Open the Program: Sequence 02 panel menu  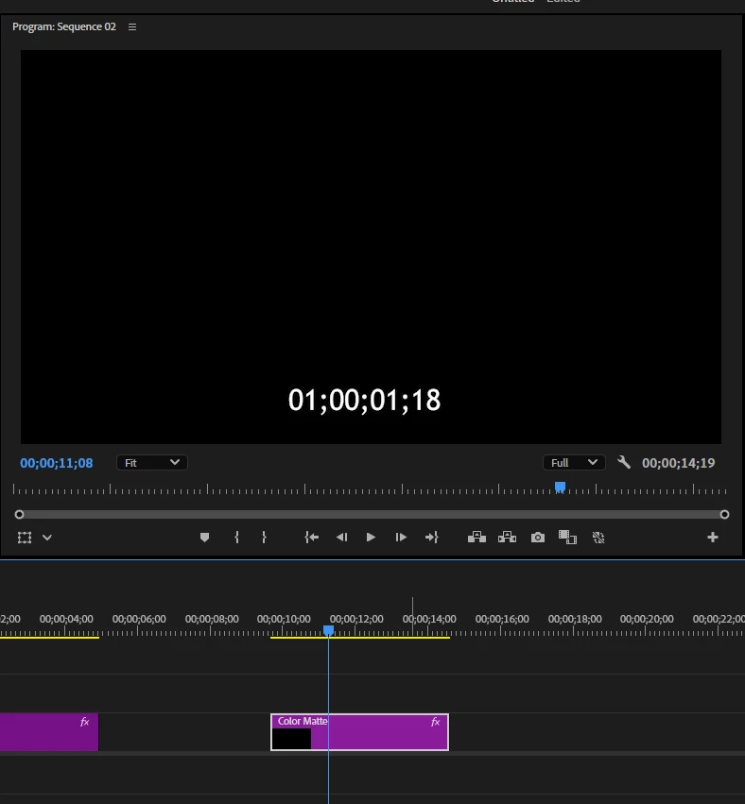coord(131,26)
